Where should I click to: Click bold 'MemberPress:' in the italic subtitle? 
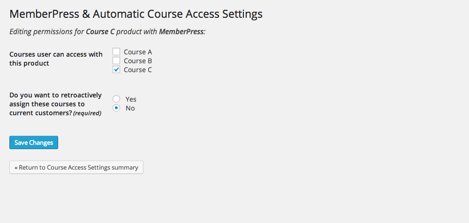182,32
